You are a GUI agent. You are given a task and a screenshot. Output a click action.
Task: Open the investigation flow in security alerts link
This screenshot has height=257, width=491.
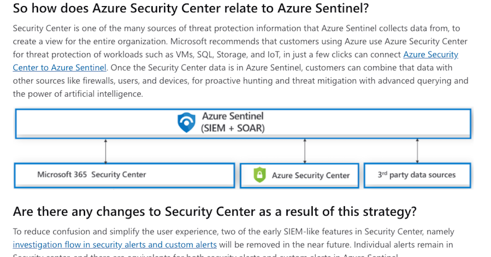pos(115,245)
